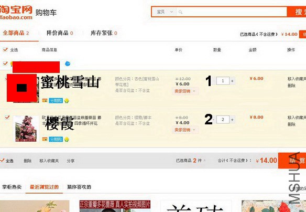
Task: Switch to the 库存紧张 tab
Action: point(104,33)
